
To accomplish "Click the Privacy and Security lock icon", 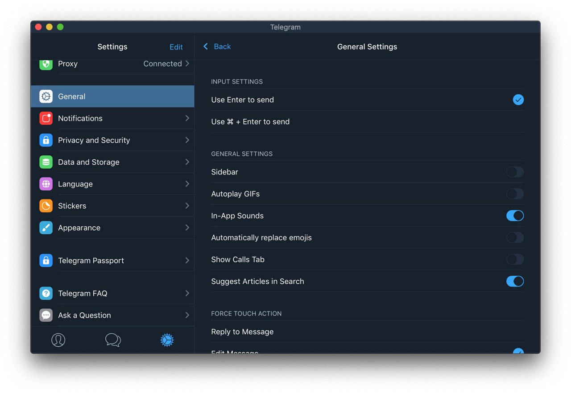I will 46,140.
